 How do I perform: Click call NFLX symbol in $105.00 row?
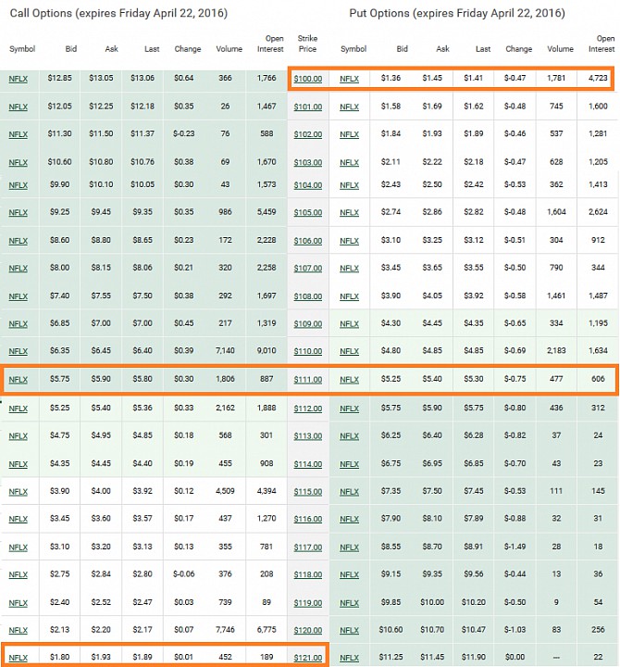[19, 212]
